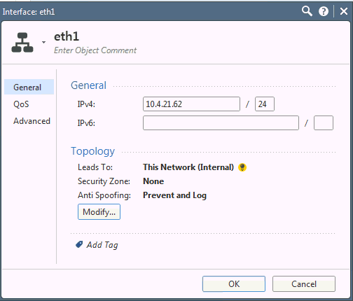The height and width of the screenshot is (301, 353).
Task: Discard changes with the Cancel button
Action: click(x=304, y=284)
